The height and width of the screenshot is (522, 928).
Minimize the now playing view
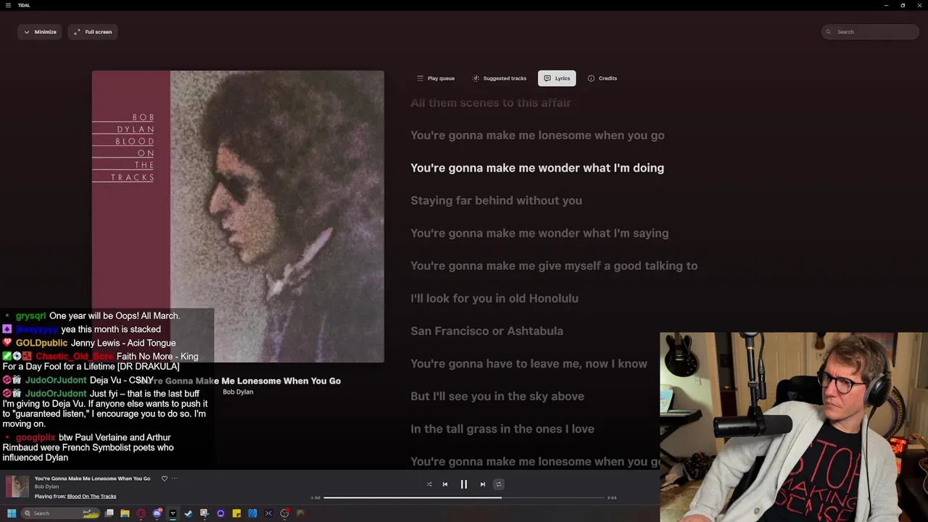(40, 32)
